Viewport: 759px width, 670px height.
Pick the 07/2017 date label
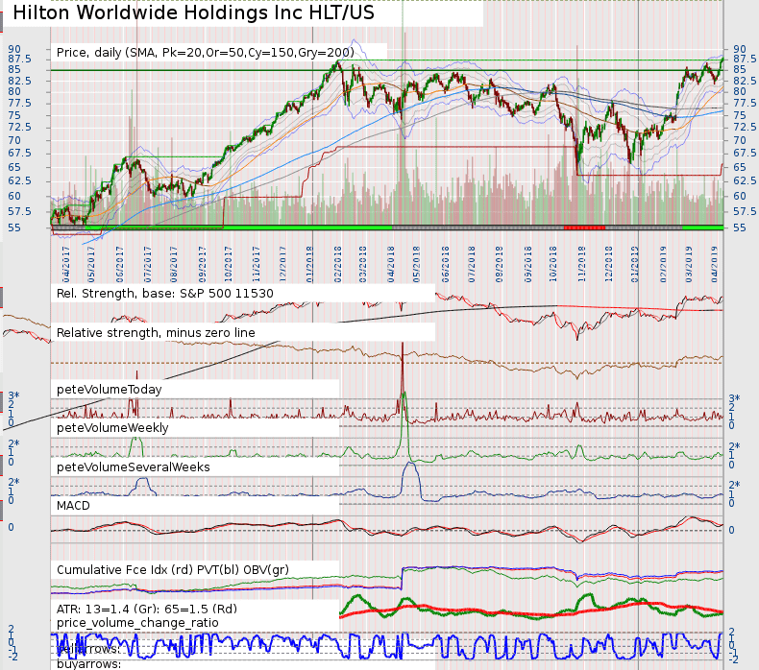148,265
